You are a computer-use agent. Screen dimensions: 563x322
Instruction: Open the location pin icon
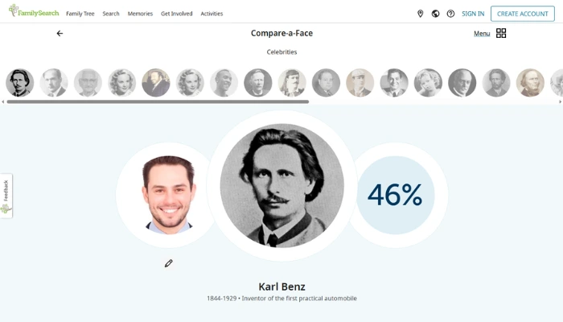coord(420,14)
